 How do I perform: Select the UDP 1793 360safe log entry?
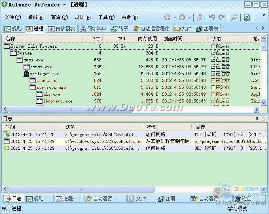[x=135, y=148]
